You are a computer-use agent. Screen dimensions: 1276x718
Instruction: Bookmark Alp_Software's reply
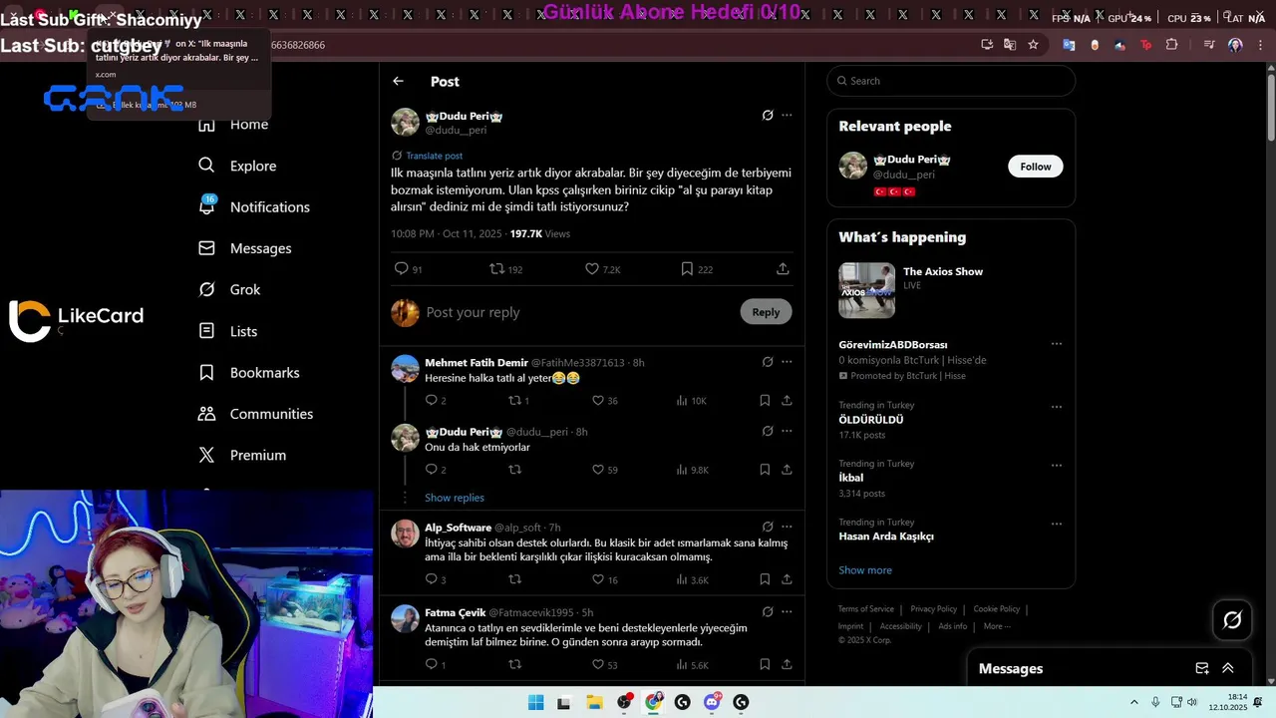click(x=765, y=578)
